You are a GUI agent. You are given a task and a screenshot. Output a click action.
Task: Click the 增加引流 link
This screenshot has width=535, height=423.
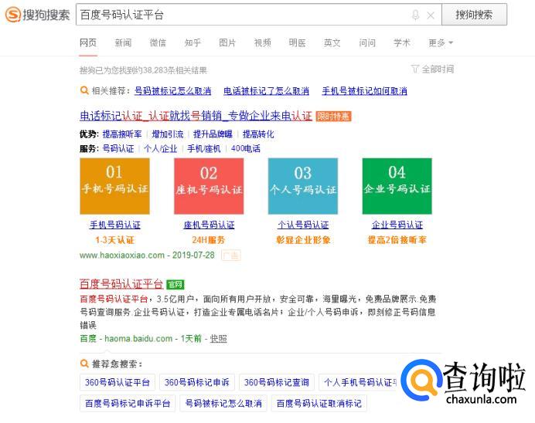(x=168, y=134)
